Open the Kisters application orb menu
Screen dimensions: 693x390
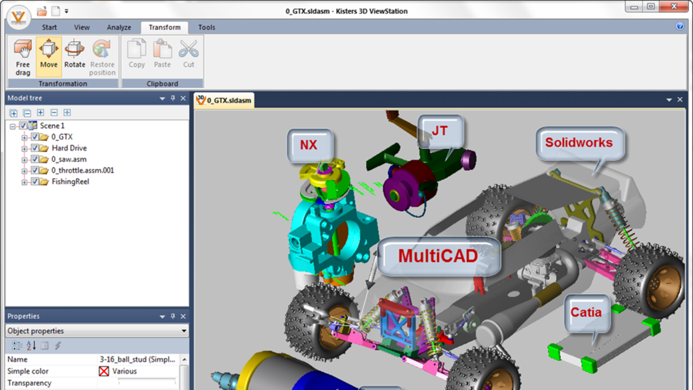[18, 17]
